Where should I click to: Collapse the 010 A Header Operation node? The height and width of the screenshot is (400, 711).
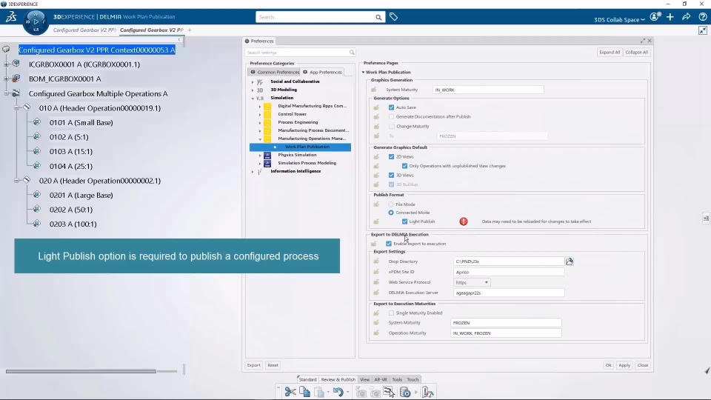click(16, 108)
